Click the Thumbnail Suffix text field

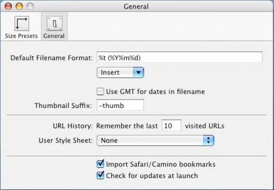tap(120, 105)
